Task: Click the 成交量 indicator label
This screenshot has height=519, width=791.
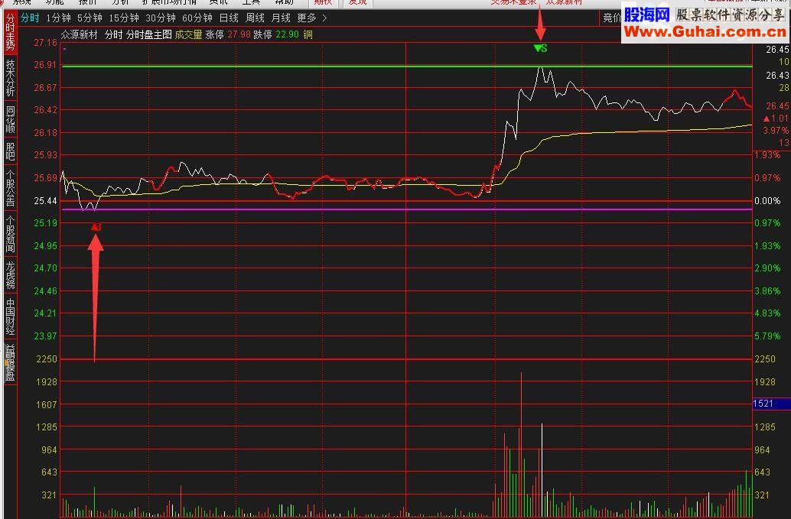Action: click(189, 34)
